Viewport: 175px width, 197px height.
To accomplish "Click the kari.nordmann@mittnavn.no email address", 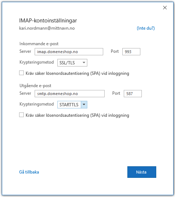I will (x=47, y=28).
